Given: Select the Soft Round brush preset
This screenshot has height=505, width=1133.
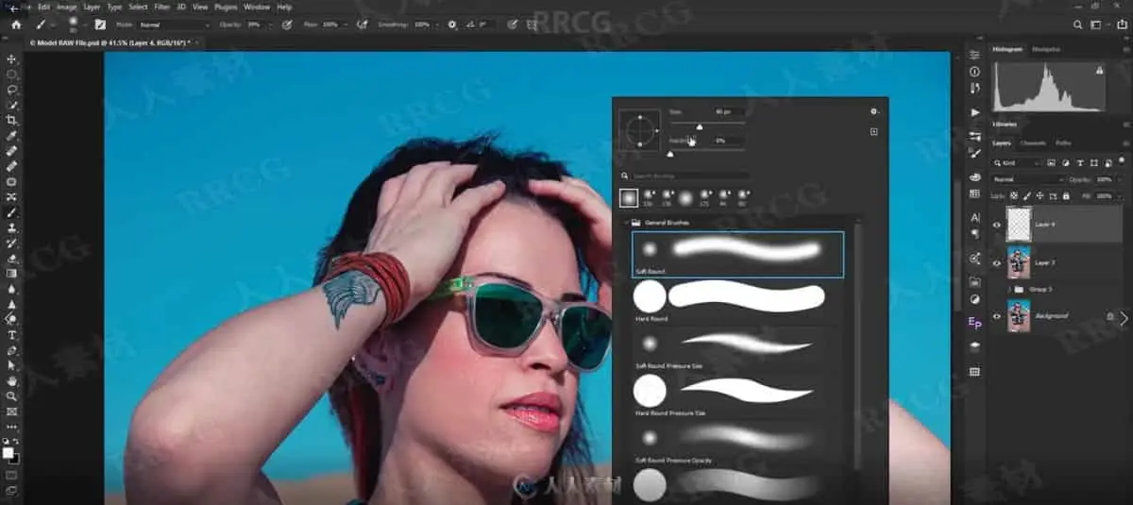Looking at the screenshot, I should pyautogui.click(x=737, y=254).
